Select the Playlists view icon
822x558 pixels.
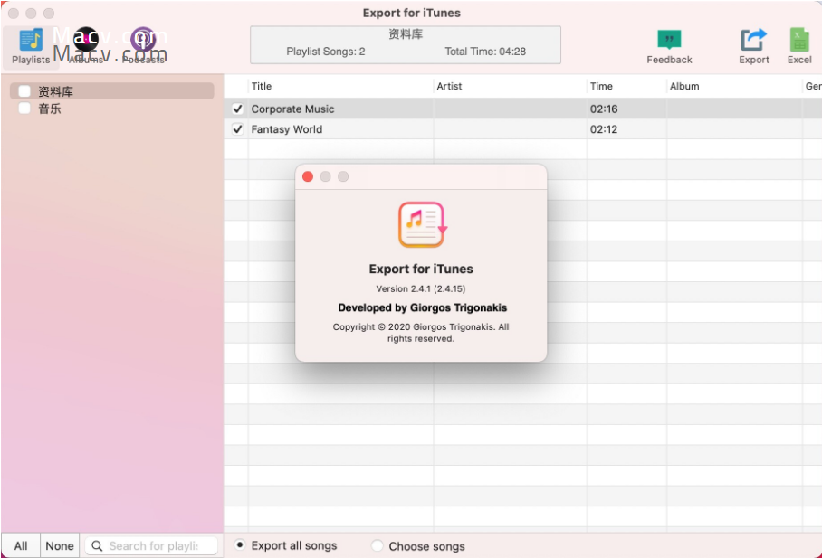pyautogui.click(x=30, y=39)
